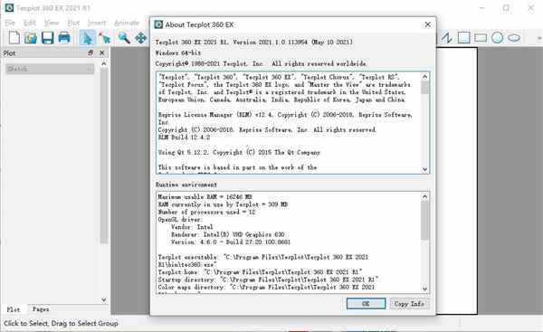Open the Sketch plot type dropdown

pos(50,69)
